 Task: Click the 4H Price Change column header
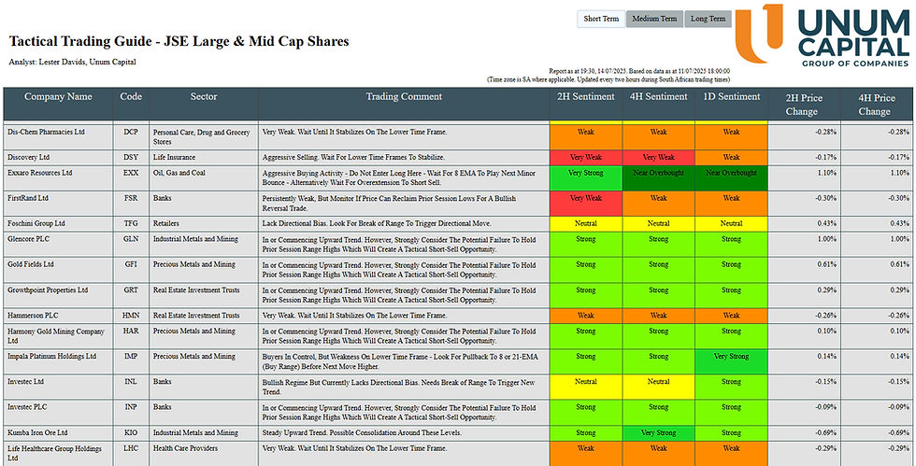point(877,105)
